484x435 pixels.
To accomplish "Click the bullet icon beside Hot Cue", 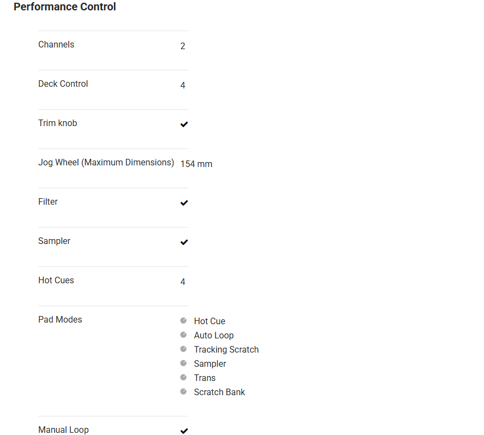I will [x=183, y=321].
